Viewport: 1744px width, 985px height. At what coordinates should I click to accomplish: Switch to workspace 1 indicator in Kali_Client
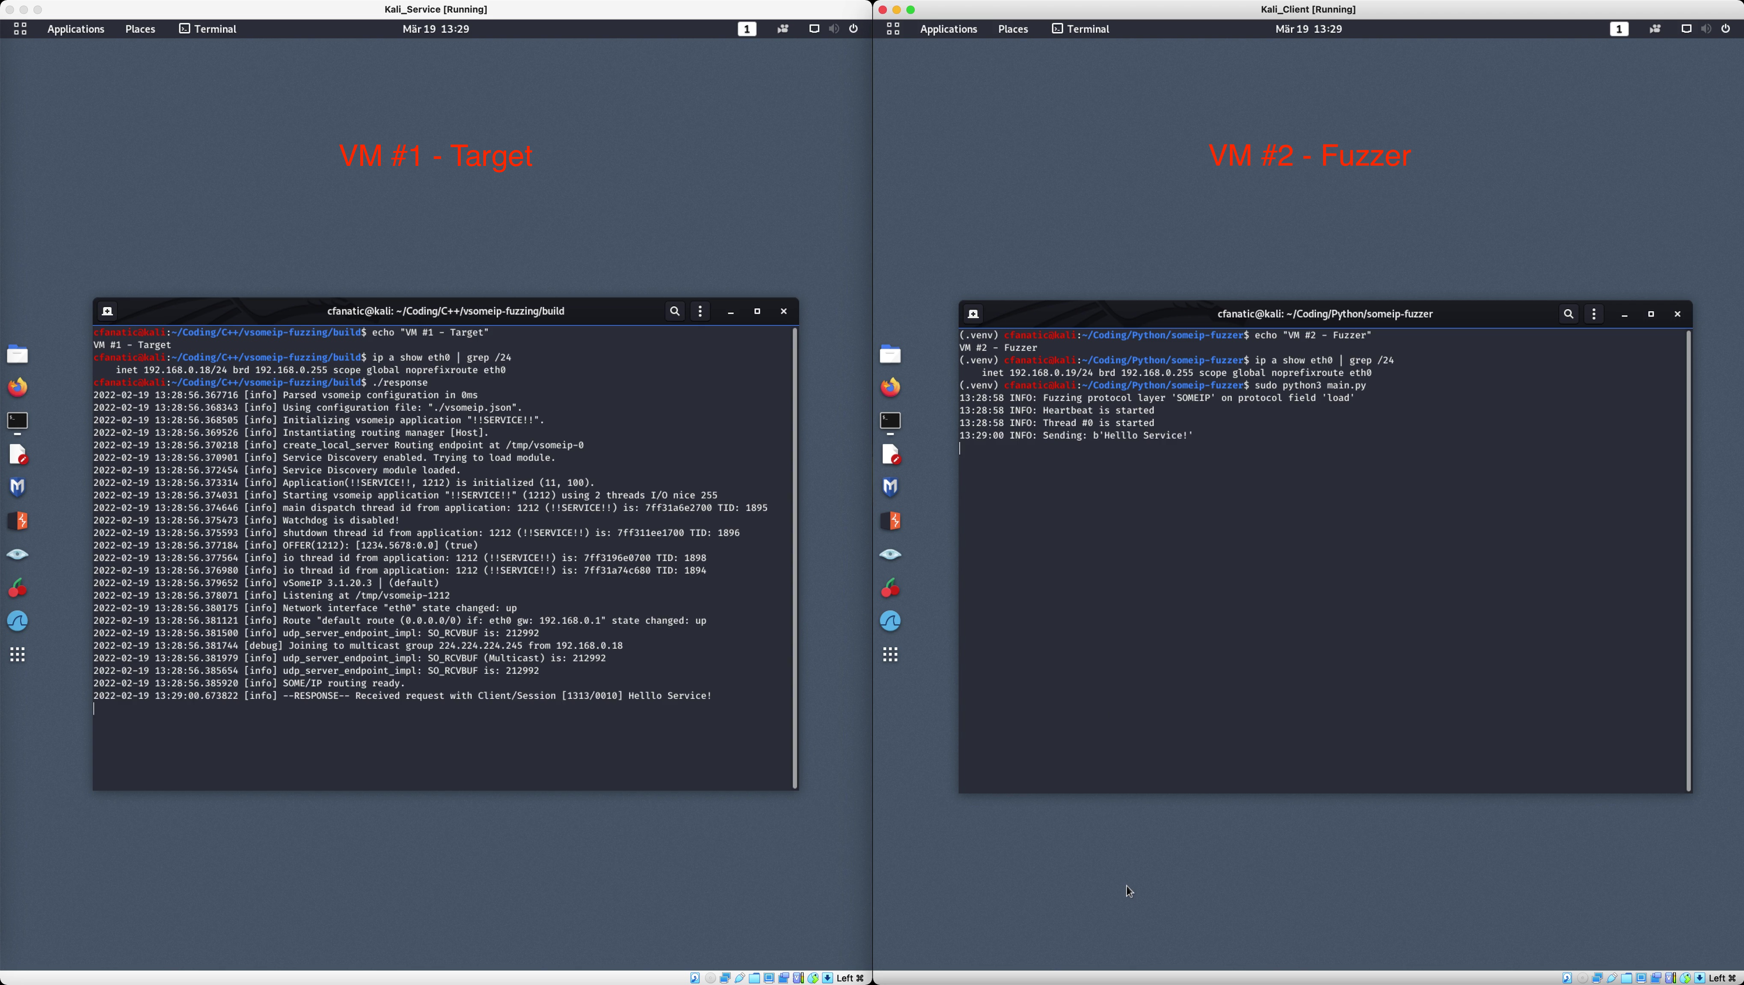pos(1619,29)
